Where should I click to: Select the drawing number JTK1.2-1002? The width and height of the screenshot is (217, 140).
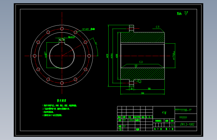point(187,124)
